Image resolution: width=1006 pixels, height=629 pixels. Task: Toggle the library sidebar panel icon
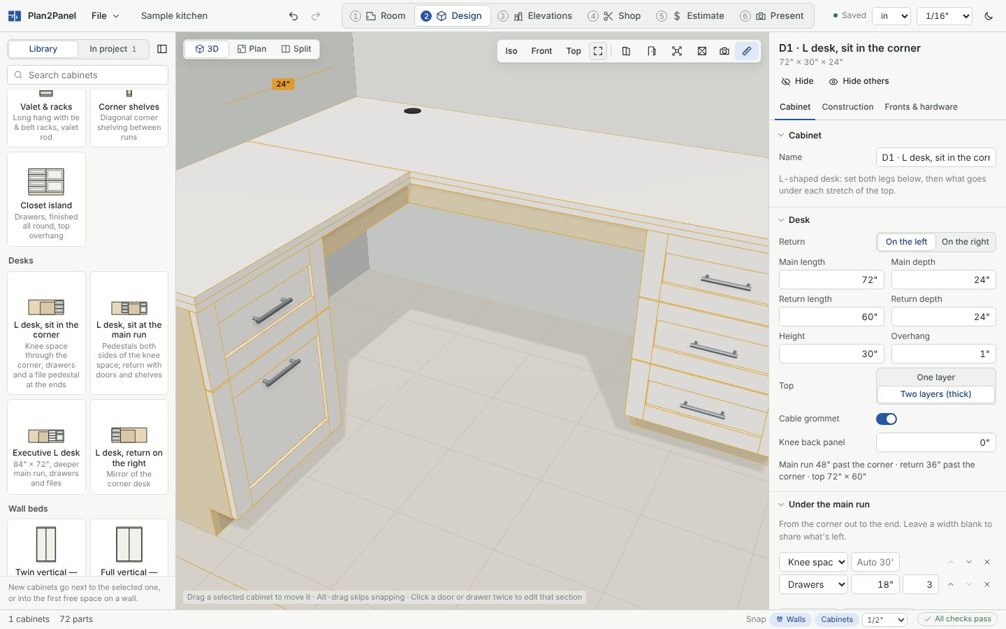click(162, 49)
